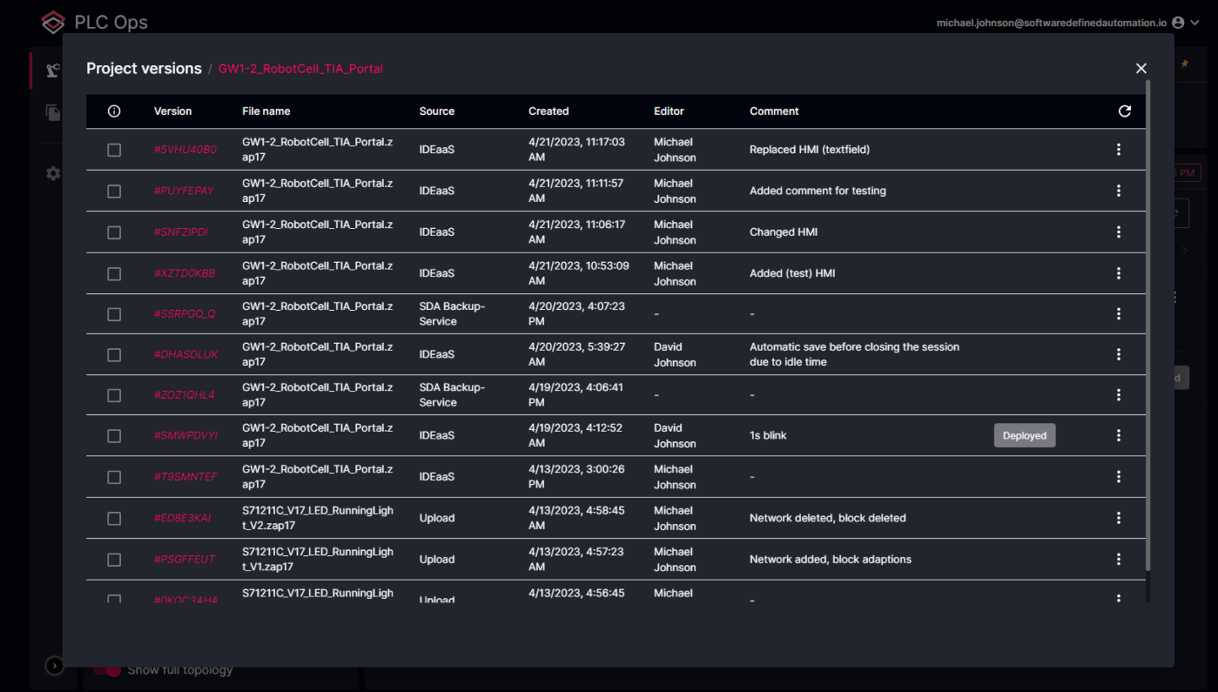This screenshot has height=692, width=1218.
Task: Click the info icon in table header
Action: [x=114, y=112]
